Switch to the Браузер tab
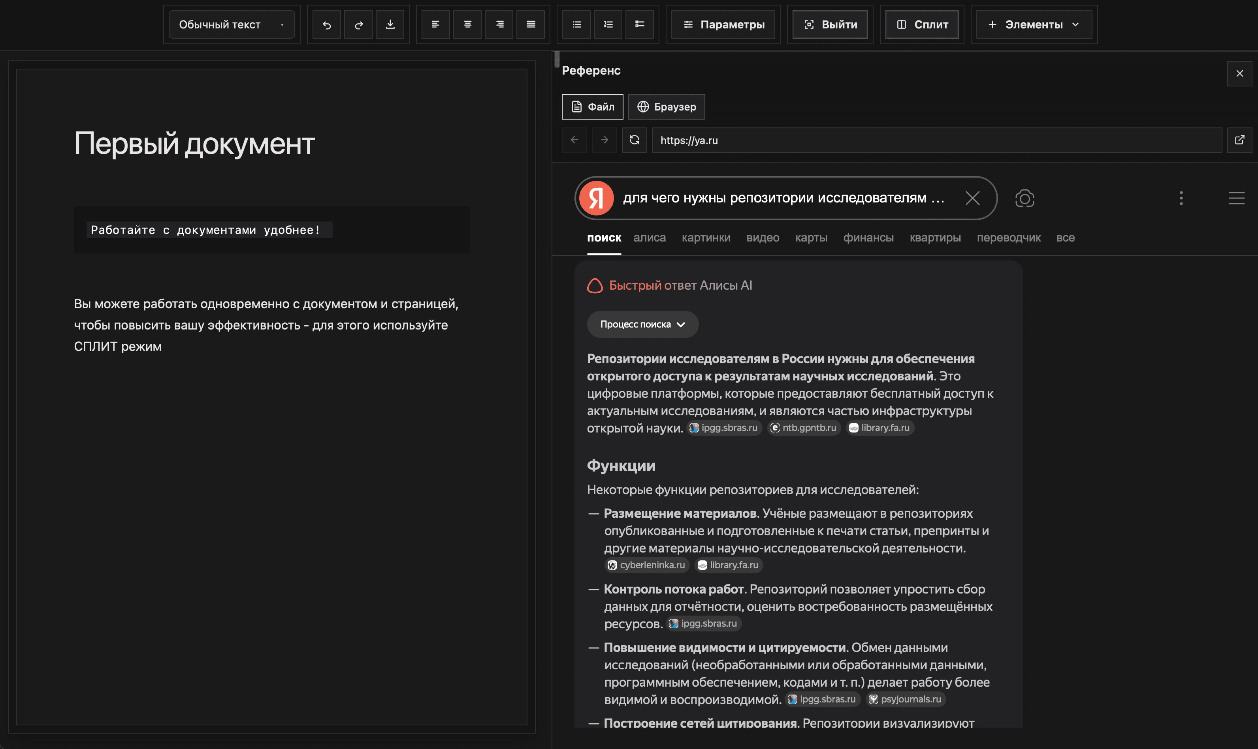This screenshot has height=749, width=1258. pos(667,107)
